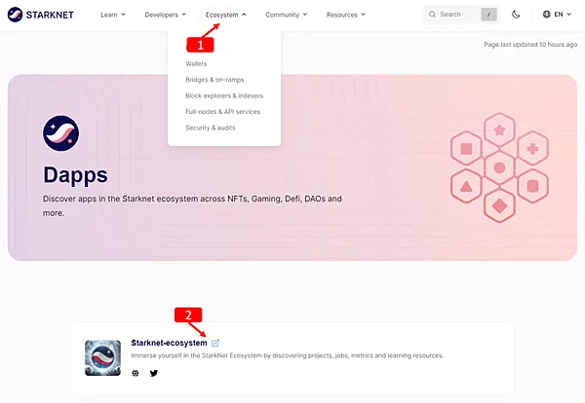Expand the Learn menu
The width and height of the screenshot is (585, 403).
point(113,15)
